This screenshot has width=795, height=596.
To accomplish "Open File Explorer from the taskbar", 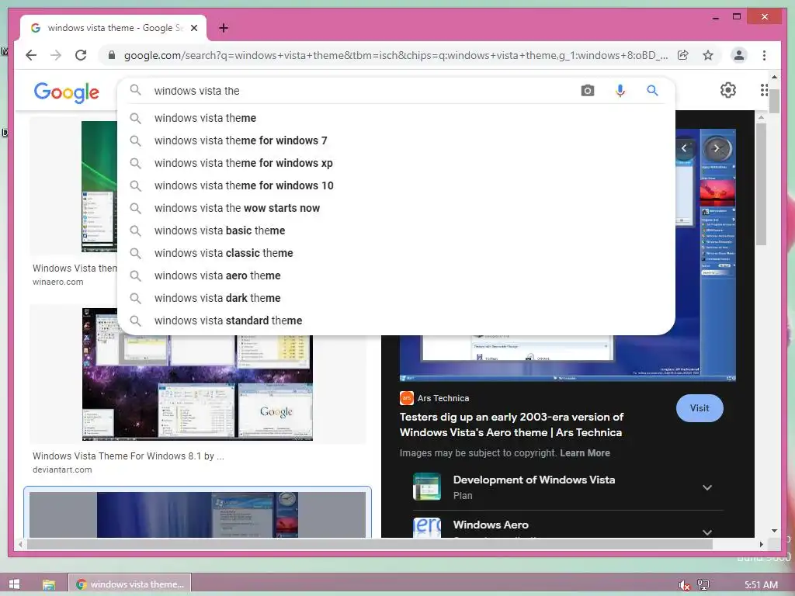I will click(49, 585).
